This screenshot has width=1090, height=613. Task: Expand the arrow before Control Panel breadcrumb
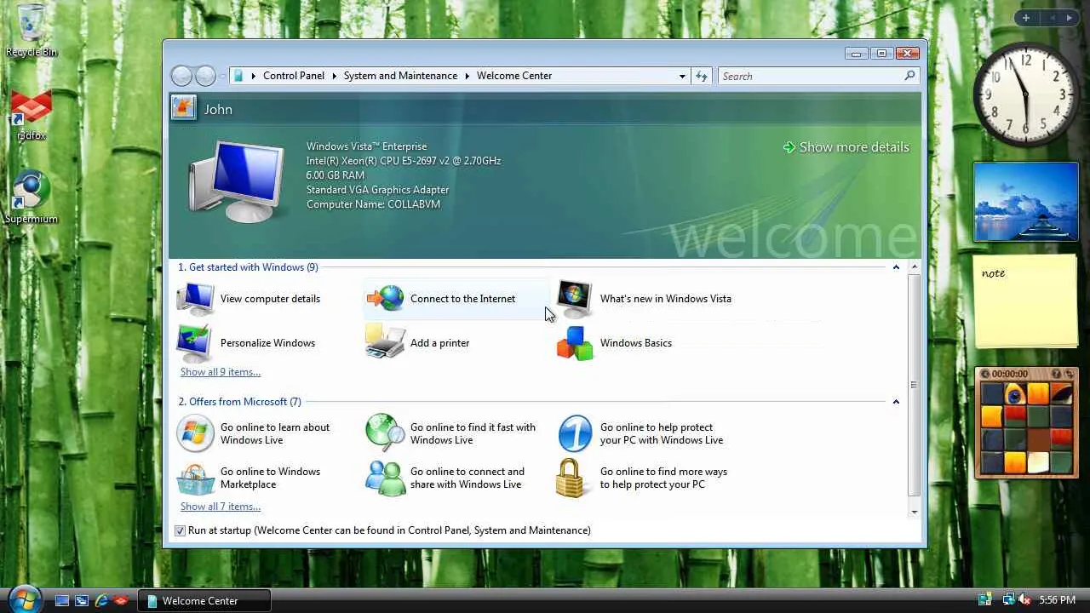[253, 76]
